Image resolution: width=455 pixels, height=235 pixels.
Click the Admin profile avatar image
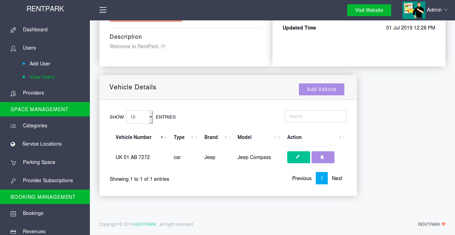(414, 10)
